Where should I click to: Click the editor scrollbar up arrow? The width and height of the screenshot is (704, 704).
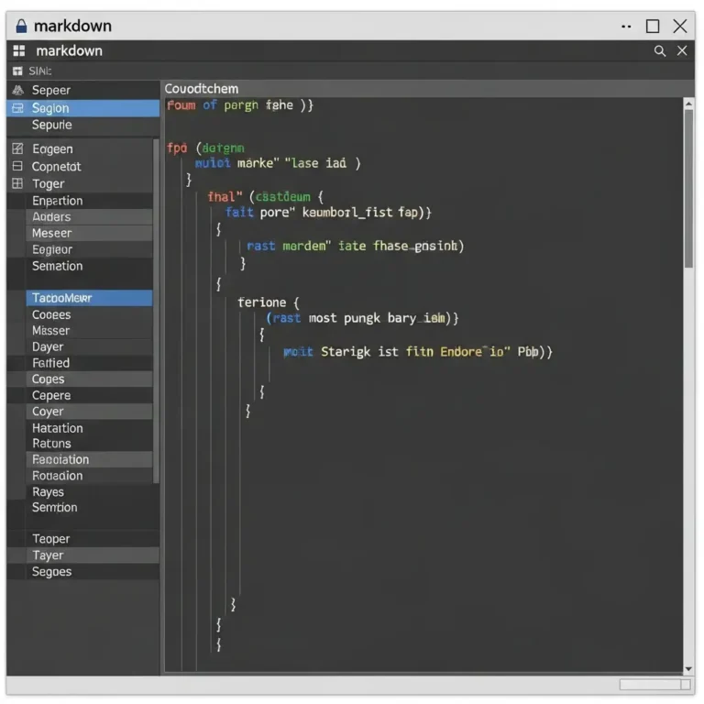688,104
